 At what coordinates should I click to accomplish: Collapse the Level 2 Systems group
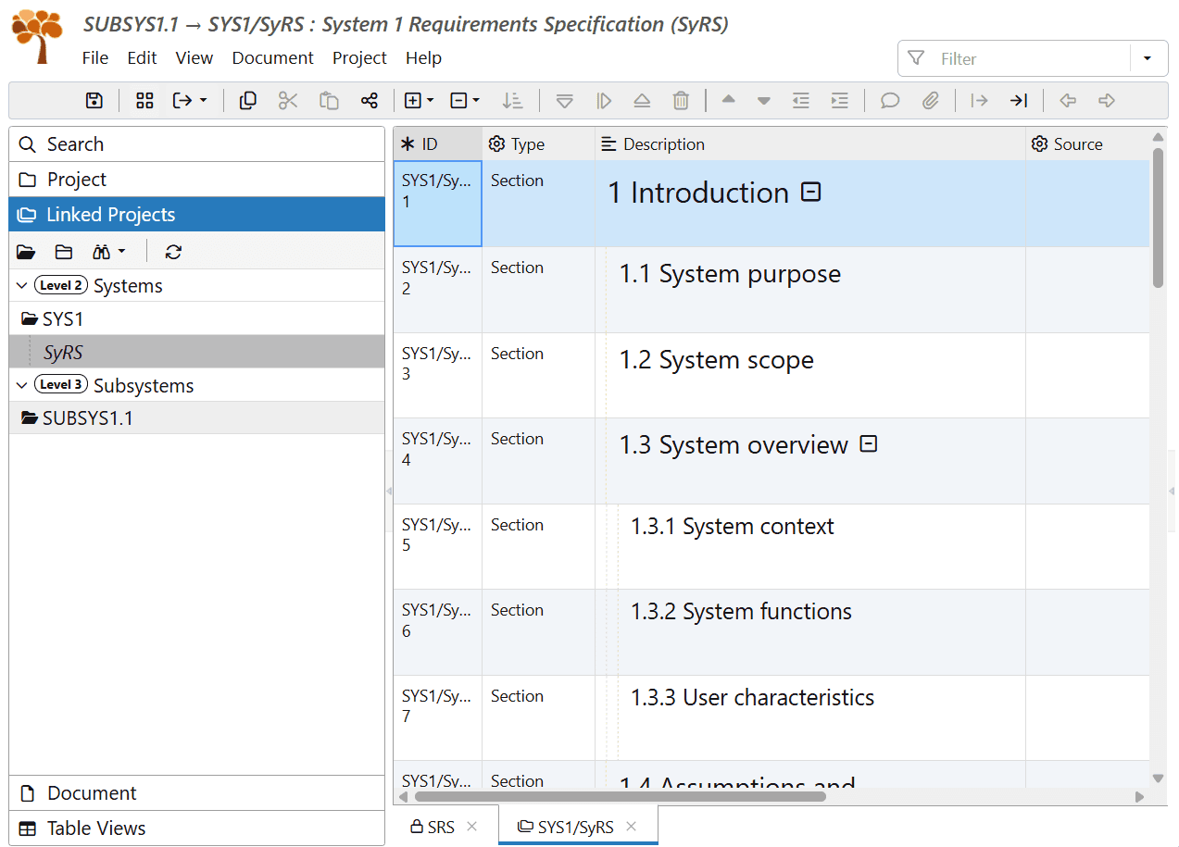[22, 286]
